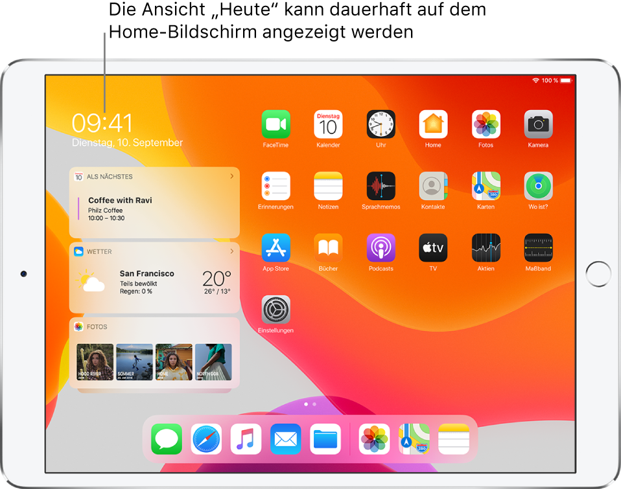Open Einstellungen
Viewport: 621px width, 489px height.
click(275, 308)
